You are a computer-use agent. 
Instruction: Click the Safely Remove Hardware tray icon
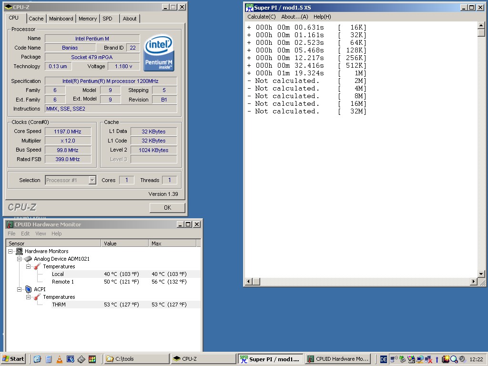click(x=402, y=359)
